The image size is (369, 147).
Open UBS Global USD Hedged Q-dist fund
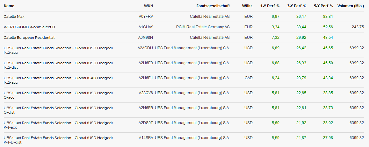click(58, 110)
